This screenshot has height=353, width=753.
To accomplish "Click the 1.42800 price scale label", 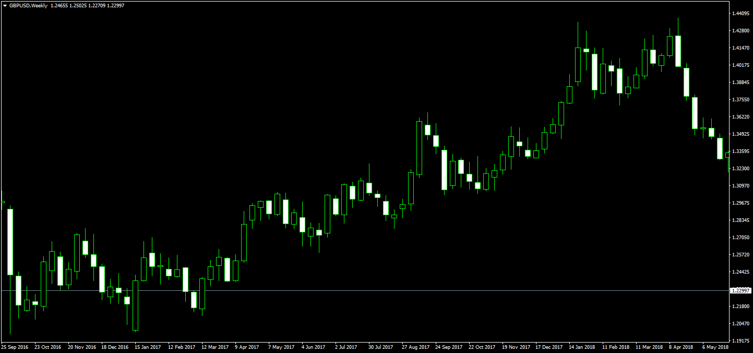I will (741, 30).
